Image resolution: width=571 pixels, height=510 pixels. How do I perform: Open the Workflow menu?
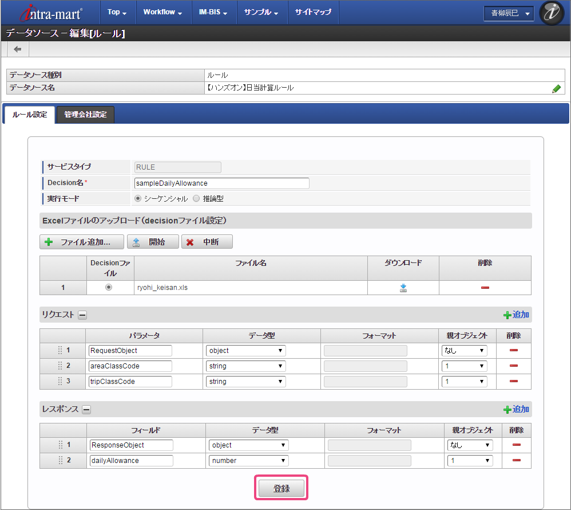pyautogui.click(x=162, y=12)
